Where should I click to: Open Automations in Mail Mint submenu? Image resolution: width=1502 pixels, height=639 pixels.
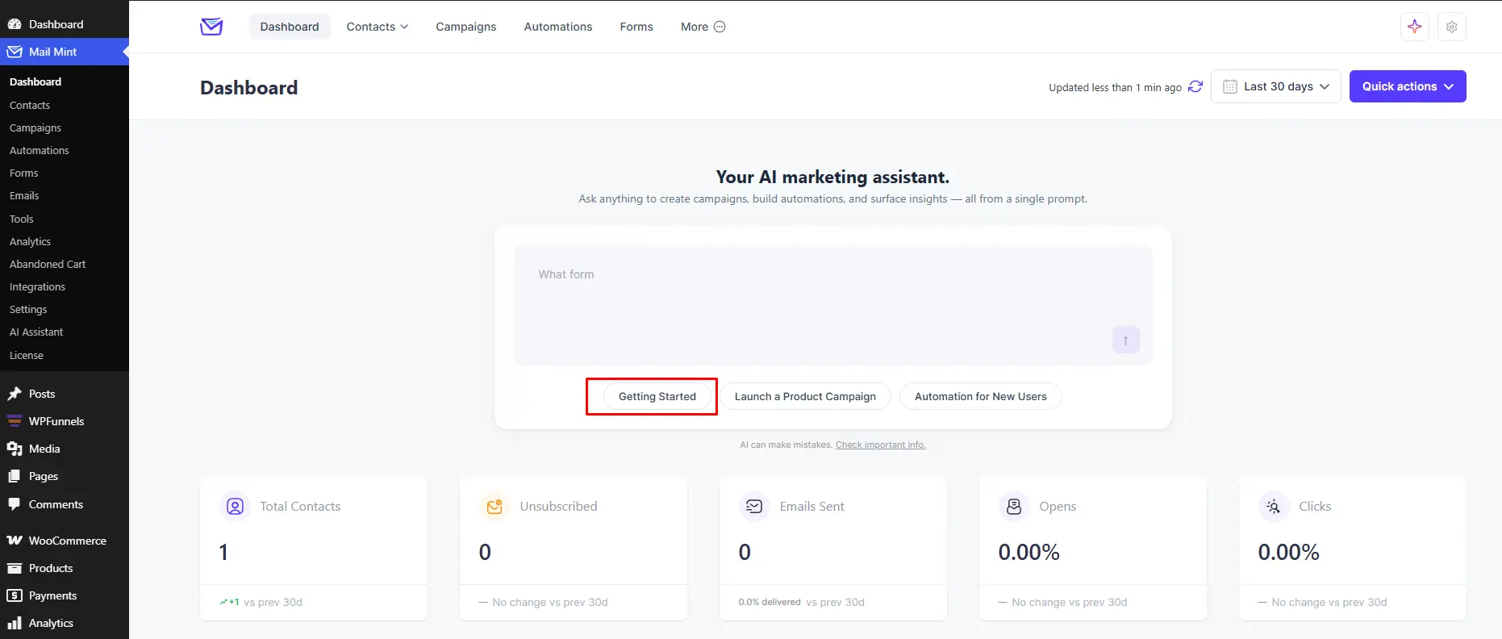coord(40,150)
